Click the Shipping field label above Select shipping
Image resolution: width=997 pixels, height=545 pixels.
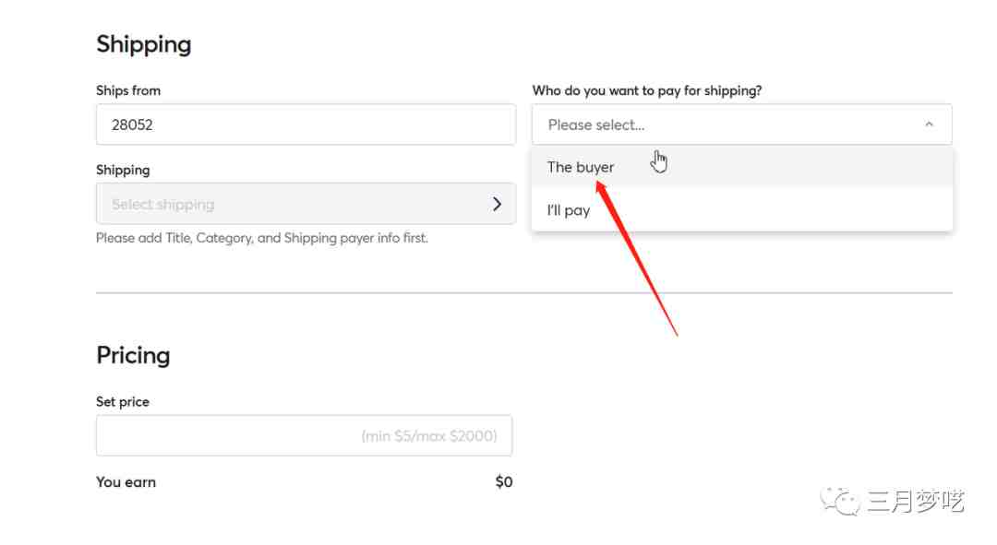click(123, 171)
